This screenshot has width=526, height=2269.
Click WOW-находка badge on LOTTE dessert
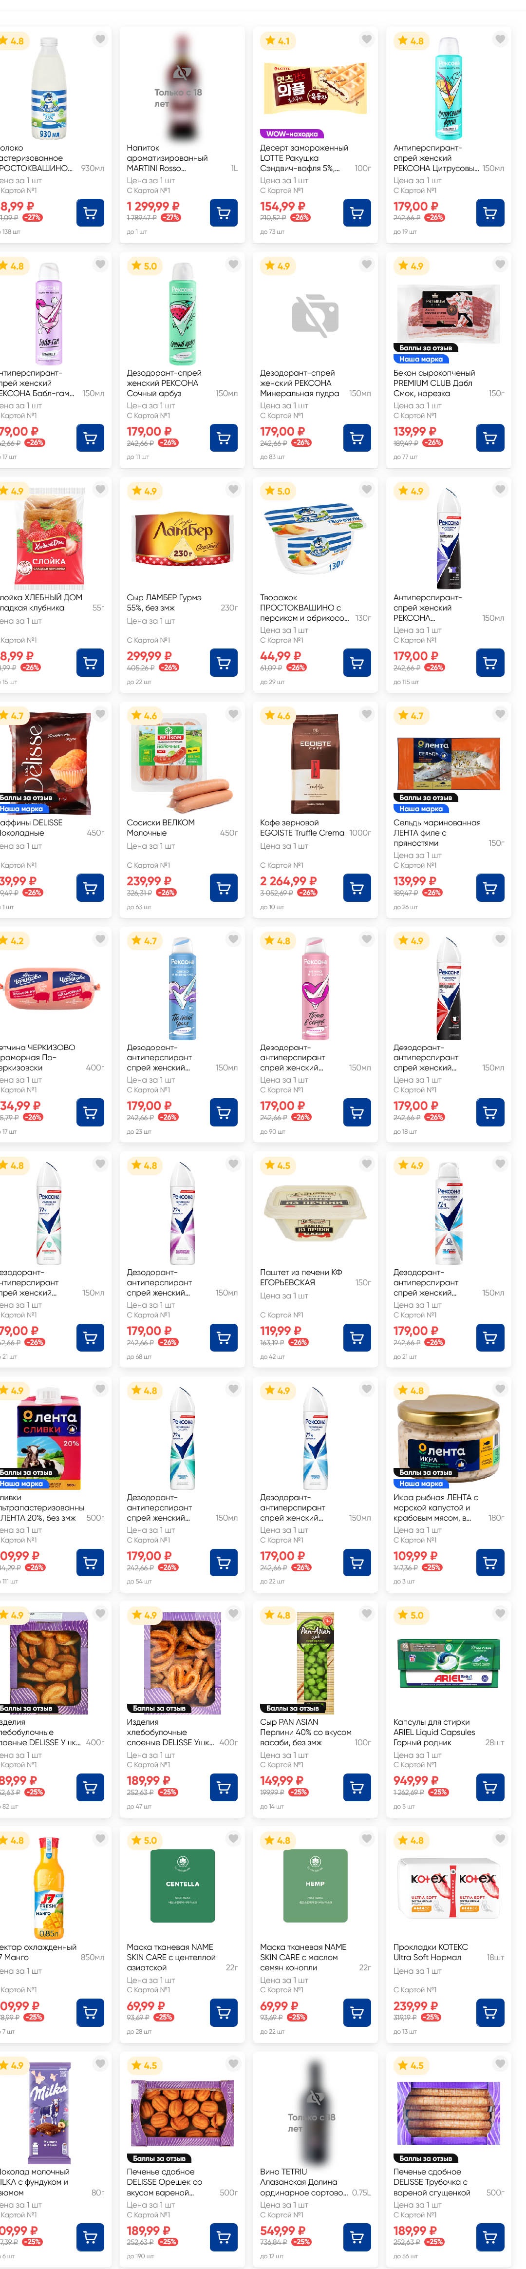(x=291, y=134)
